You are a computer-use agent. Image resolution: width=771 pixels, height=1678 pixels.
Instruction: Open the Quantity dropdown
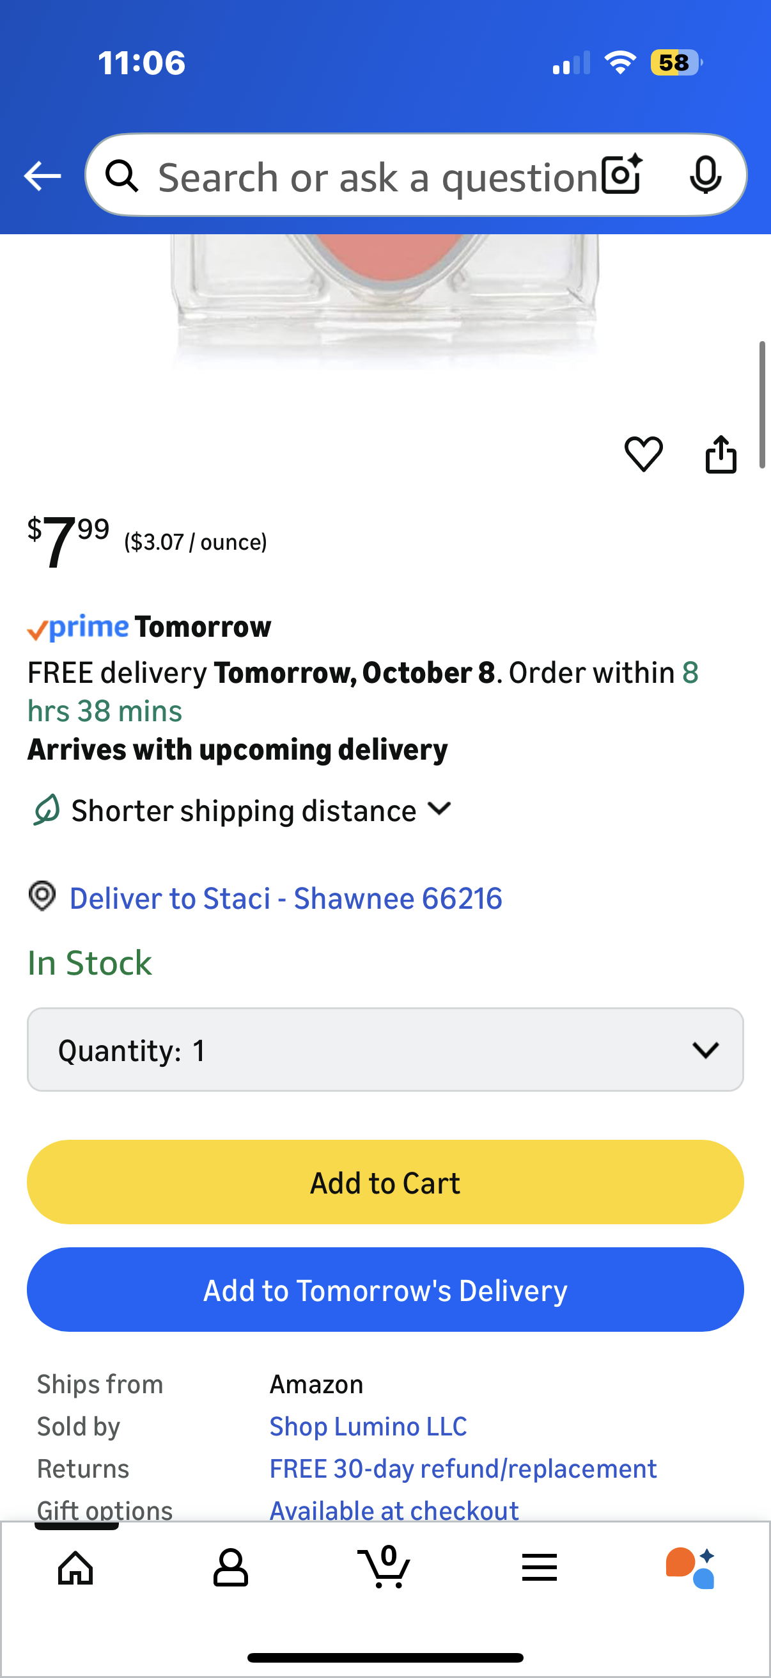pyautogui.click(x=385, y=1050)
